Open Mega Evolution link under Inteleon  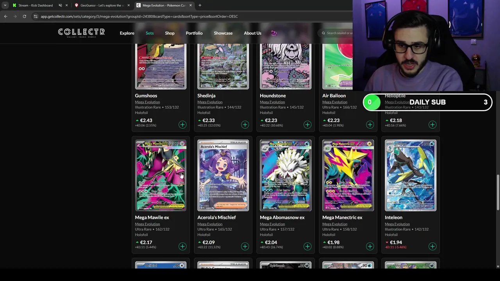coord(397,224)
